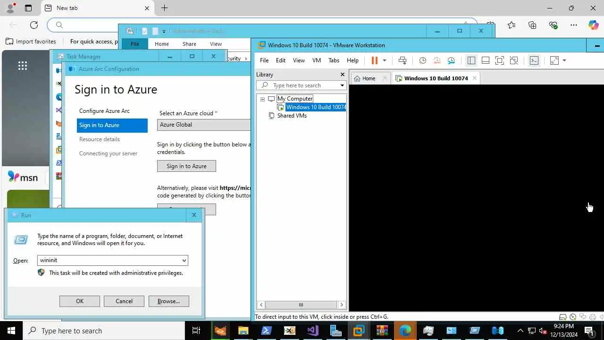Screen dimensions: 604x340
Task: Open the Library search dropdown arrow
Action: tap(342, 85)
